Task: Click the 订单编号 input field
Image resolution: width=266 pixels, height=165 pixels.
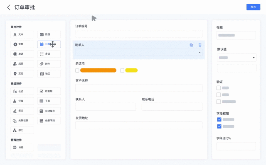Action: (139, 34)
